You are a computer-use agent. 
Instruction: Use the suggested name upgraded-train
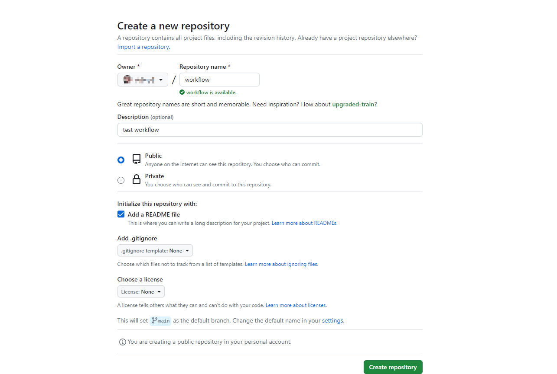click(353, 104)
